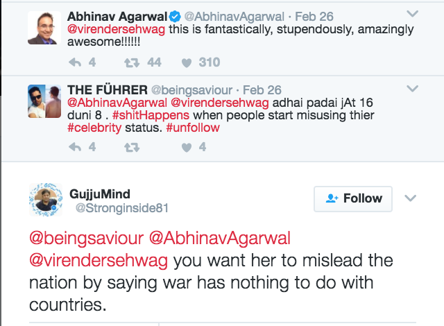
Task: Like Abhinav Agarwal's tweet
Action: (x=186, y=62)
